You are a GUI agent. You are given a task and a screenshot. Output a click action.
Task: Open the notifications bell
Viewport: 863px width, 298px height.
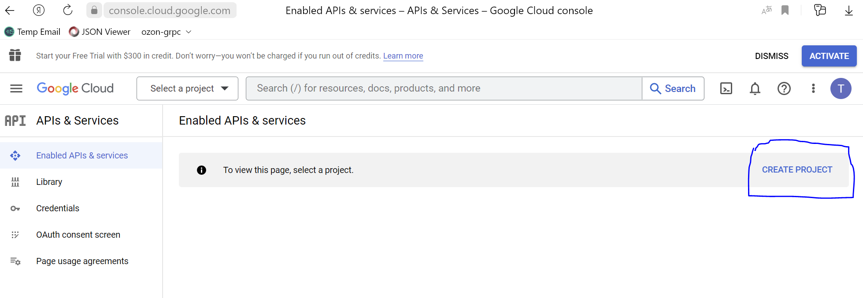point(755,88)
